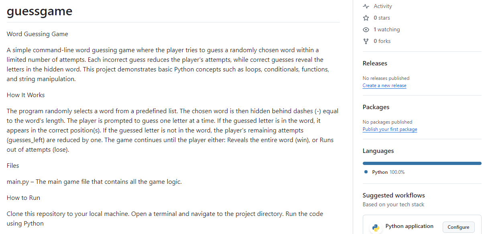Click the Python logo in Suggested workflows
The height and width of the screenshot is (234, 492).
[376, 228]
